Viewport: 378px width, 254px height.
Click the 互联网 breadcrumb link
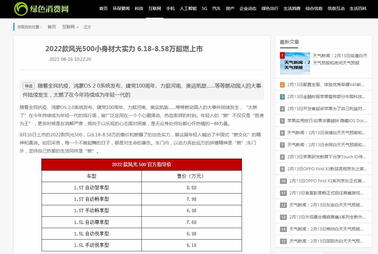click(68, 27)
